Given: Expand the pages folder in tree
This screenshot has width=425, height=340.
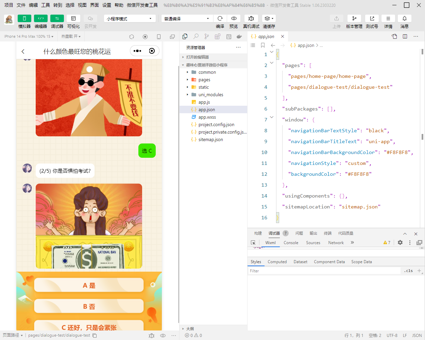Looking at the screenshot, I should click(204, 80).
